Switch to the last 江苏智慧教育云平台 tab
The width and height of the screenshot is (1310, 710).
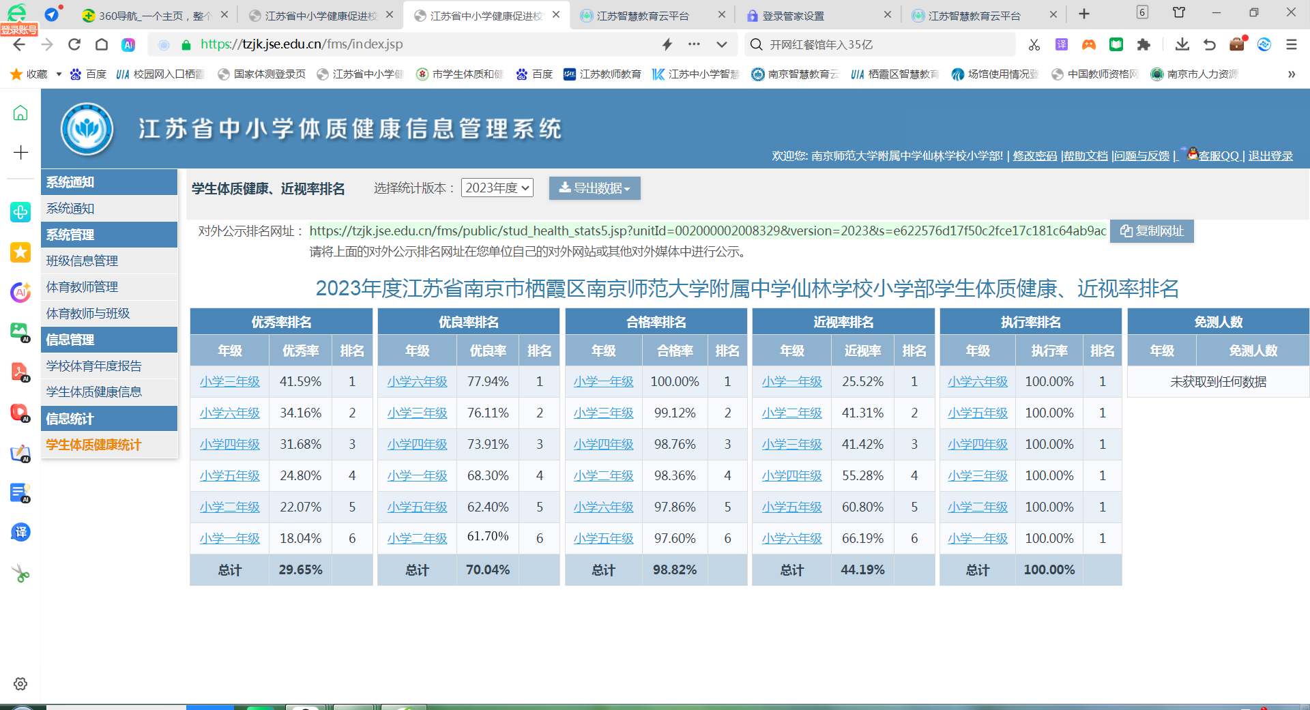pos(983,15)
